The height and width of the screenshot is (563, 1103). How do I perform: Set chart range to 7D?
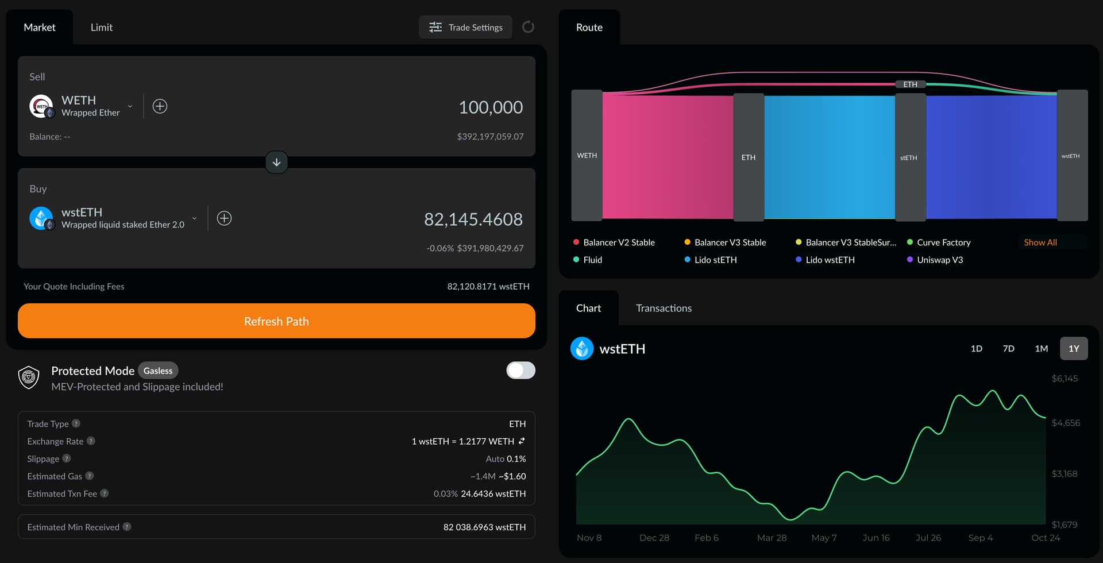tap(1009, 349)
